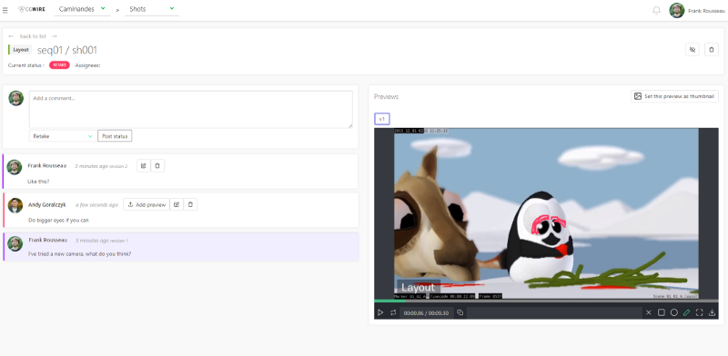Clear annotations with the X icon

(x=649, y=313)
